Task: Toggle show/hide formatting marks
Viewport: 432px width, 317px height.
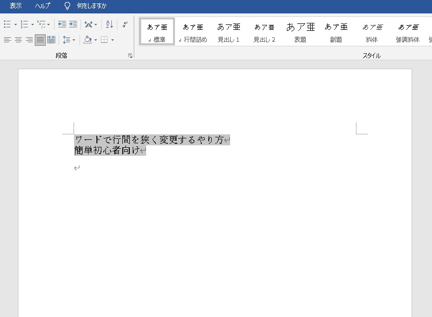Action: 125,24
